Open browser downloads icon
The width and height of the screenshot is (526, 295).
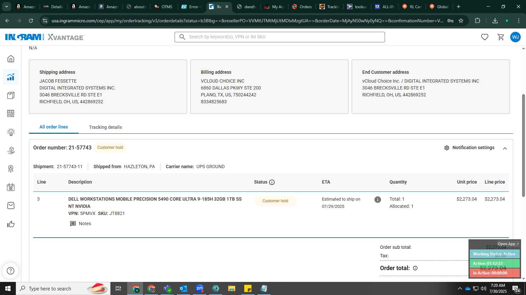[495, 21]
